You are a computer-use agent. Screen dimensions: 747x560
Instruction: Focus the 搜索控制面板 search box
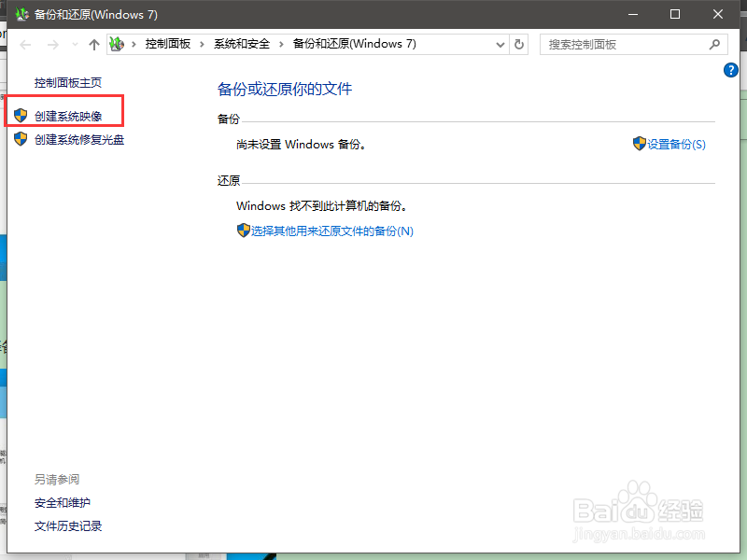pyautogui.click(x=634, y=45)
